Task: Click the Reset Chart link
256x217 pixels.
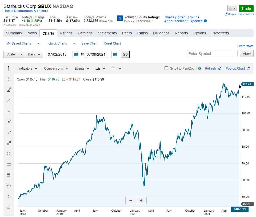Action: pyautogui.click(x=112, y=43)
